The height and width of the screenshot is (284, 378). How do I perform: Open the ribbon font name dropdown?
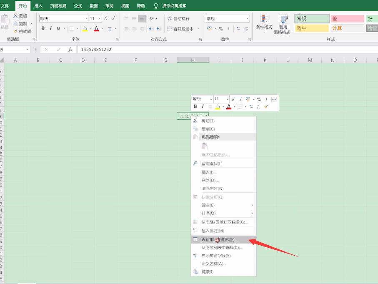tap(87, 19)
